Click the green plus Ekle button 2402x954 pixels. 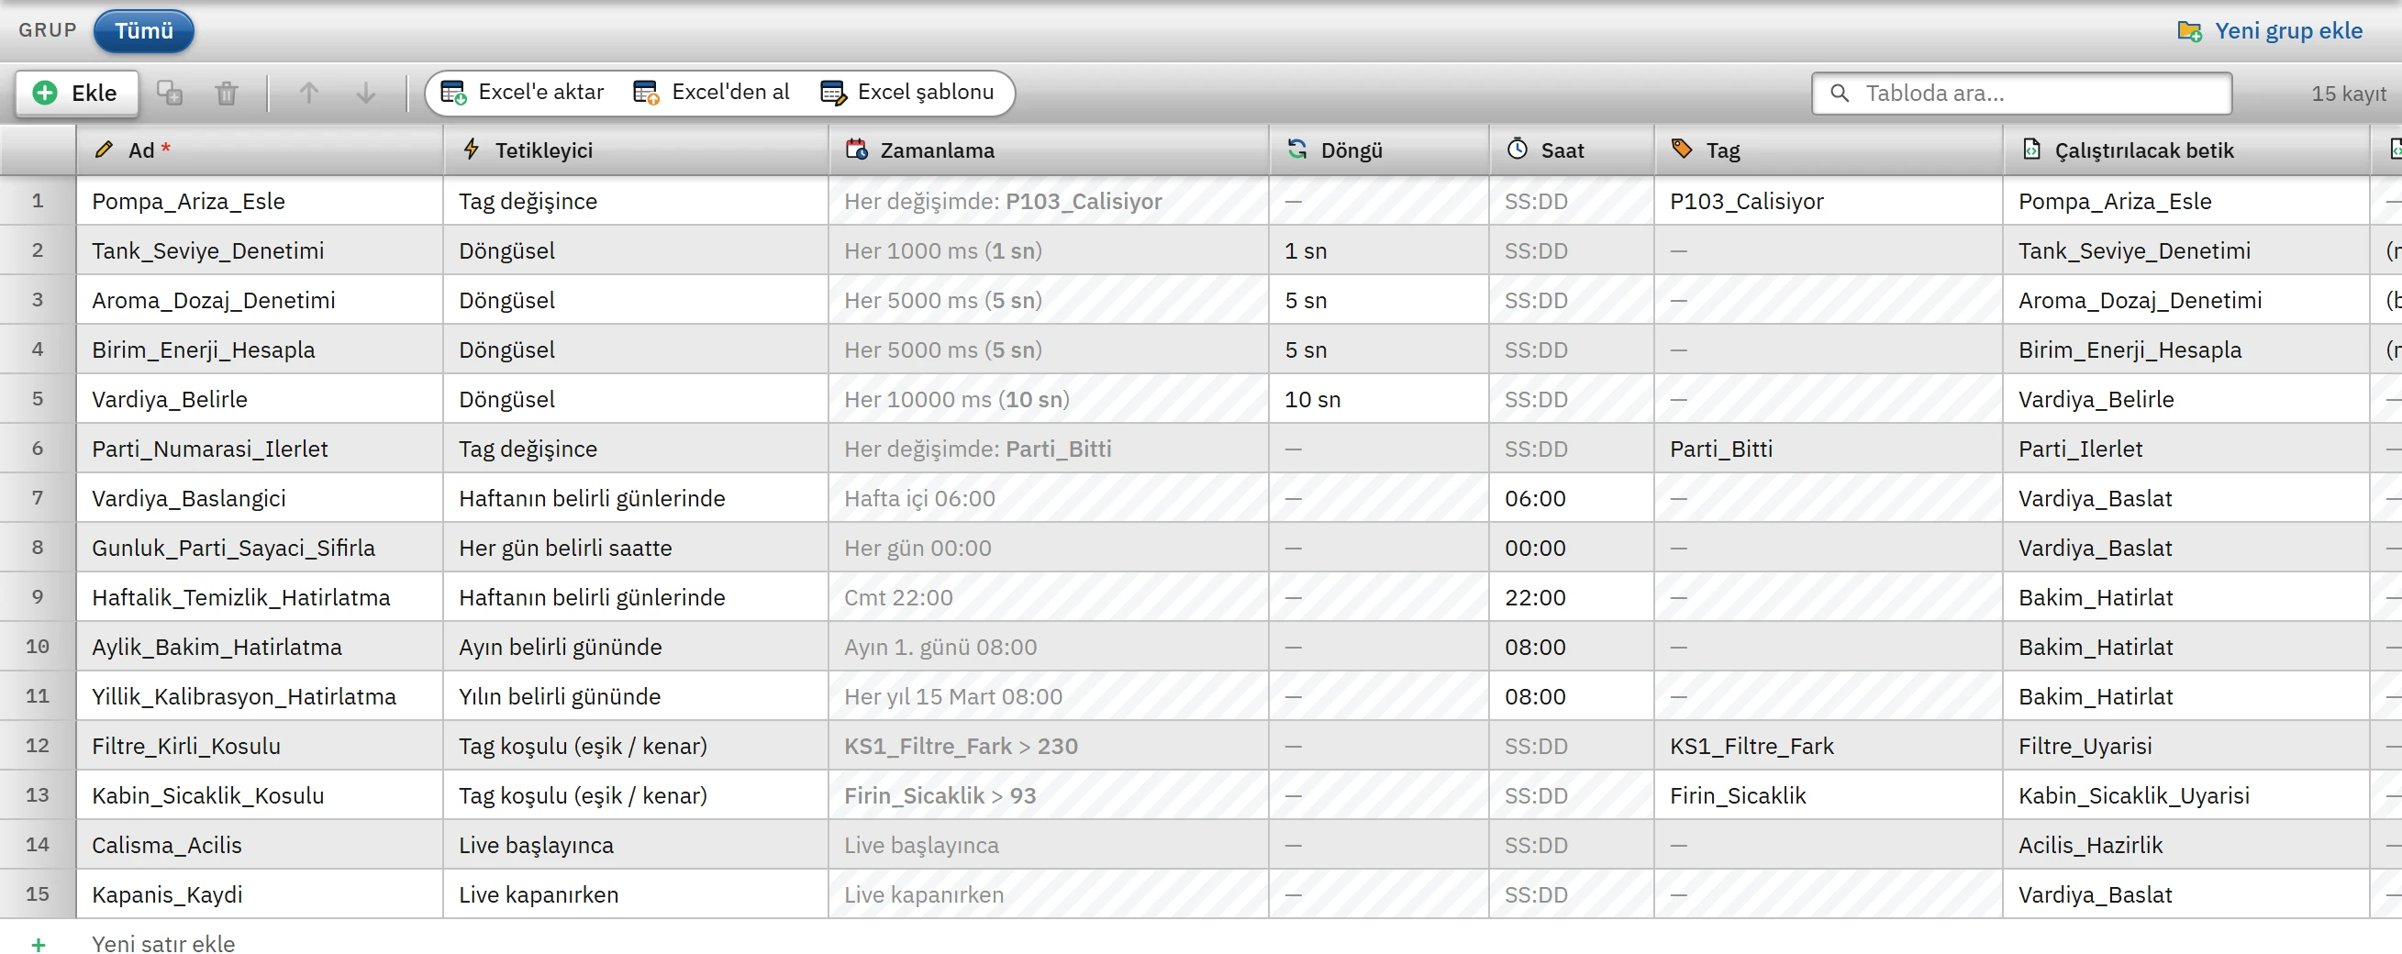coord(76,93)
